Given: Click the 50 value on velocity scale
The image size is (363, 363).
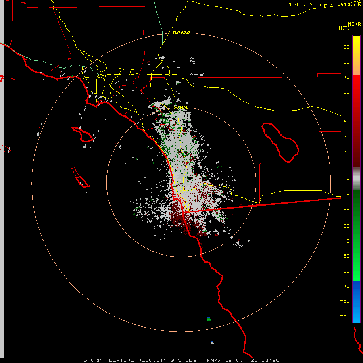Looking at the screenshot, I should [346, 107].
